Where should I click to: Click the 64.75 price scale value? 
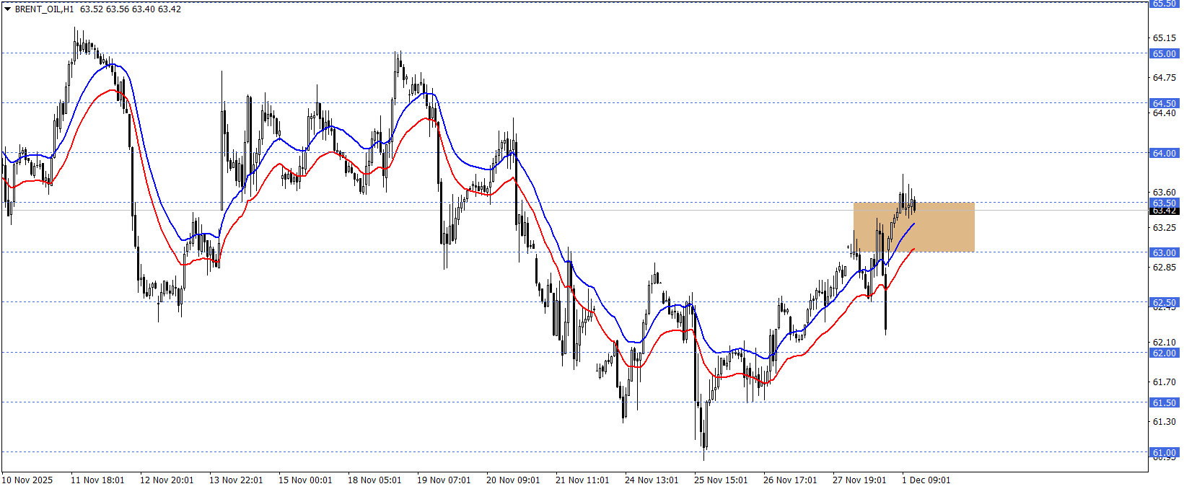click(x=1164, y=77)
